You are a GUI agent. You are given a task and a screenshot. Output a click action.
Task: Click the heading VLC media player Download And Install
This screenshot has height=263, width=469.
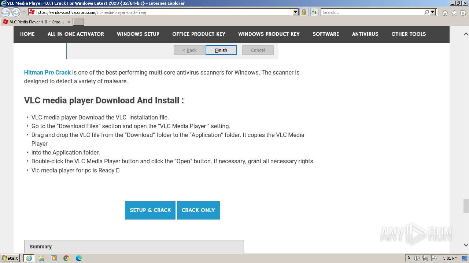104,100
